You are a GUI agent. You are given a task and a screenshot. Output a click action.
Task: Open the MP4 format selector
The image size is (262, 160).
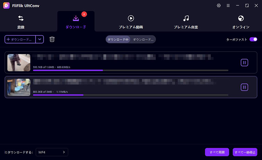coord(52,152)
